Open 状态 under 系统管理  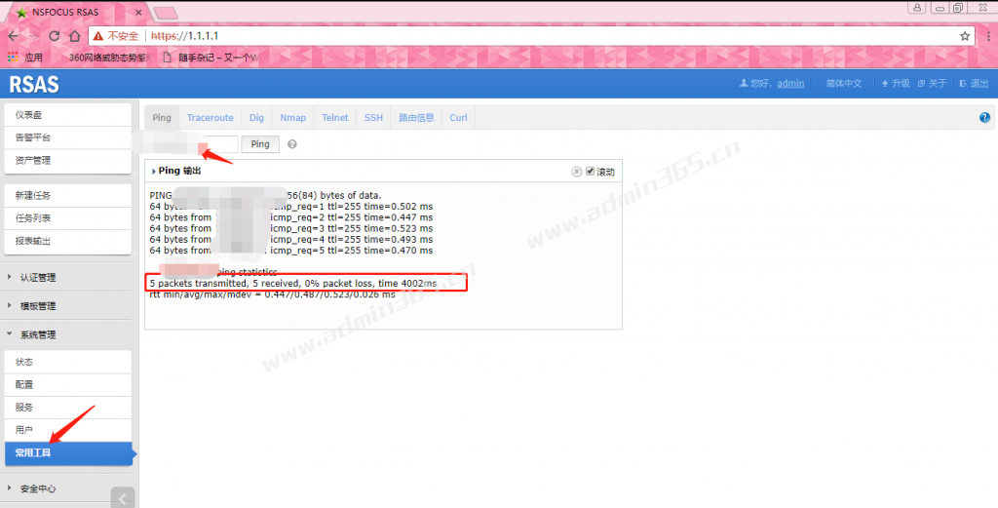coord(67,362)
